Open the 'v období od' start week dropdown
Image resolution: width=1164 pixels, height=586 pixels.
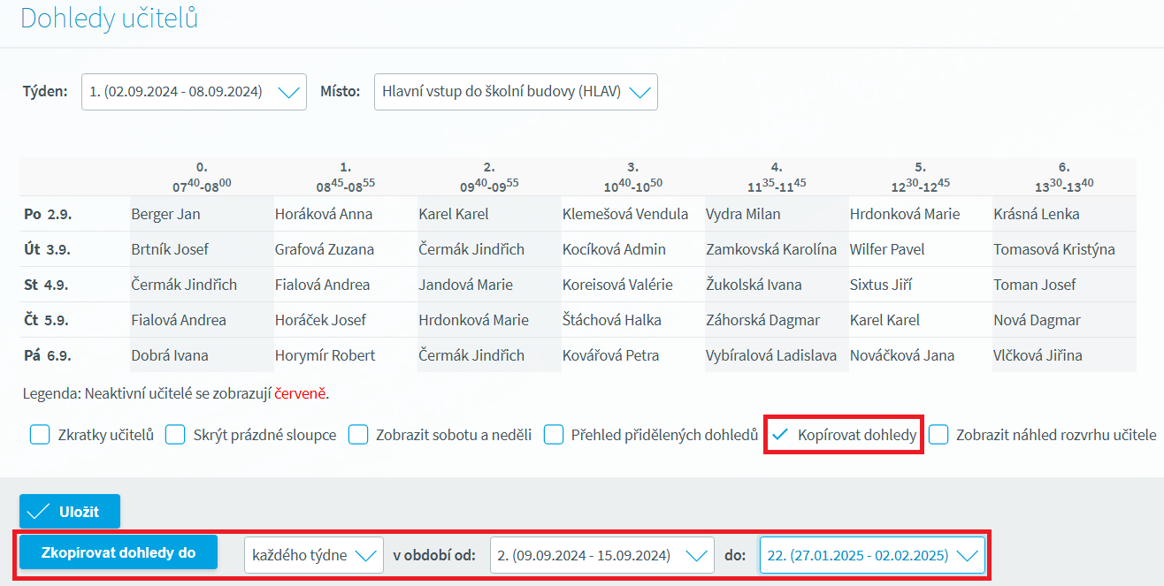point(601,555)
